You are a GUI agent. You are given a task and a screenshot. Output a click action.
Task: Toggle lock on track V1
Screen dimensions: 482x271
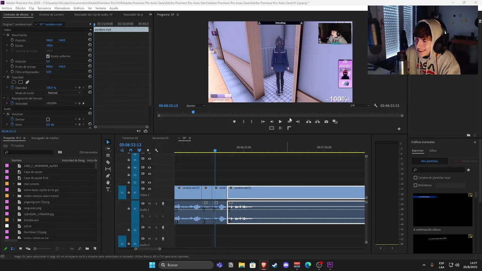coord(129,193)
